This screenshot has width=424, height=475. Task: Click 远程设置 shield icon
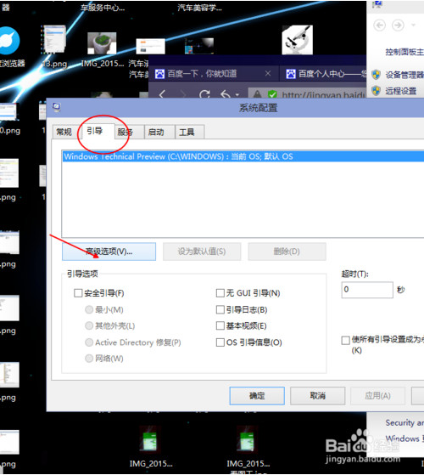point(377,91)
